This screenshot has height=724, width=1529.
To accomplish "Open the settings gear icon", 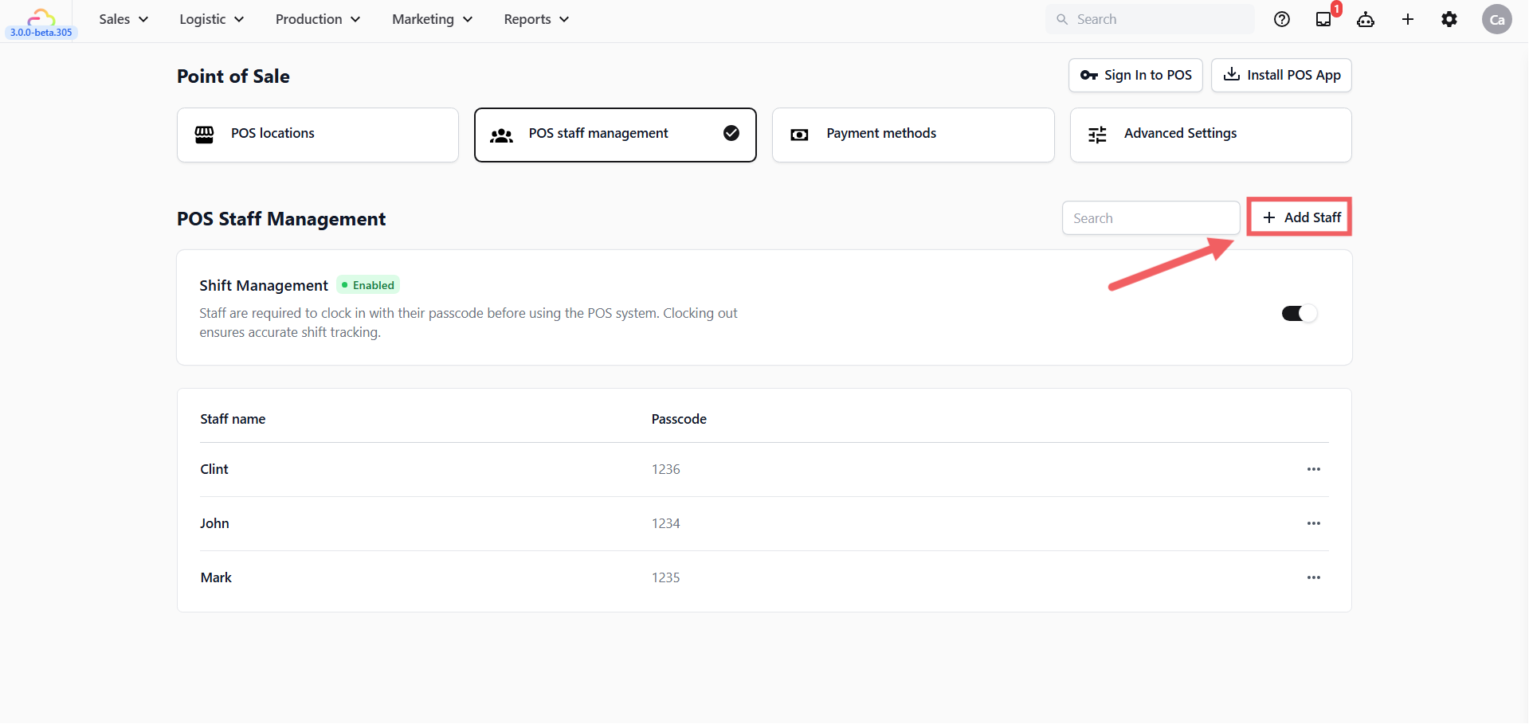I will 1449,20.
